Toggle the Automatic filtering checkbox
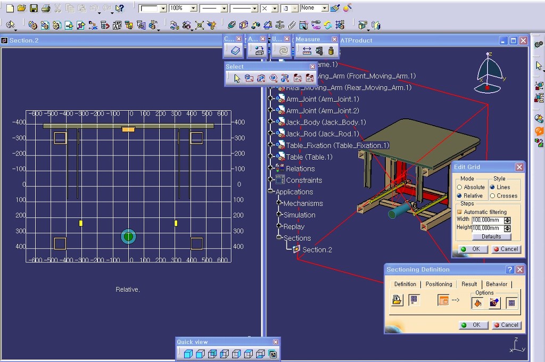This screenshot has width=545, height=362. tap(459, 212)
